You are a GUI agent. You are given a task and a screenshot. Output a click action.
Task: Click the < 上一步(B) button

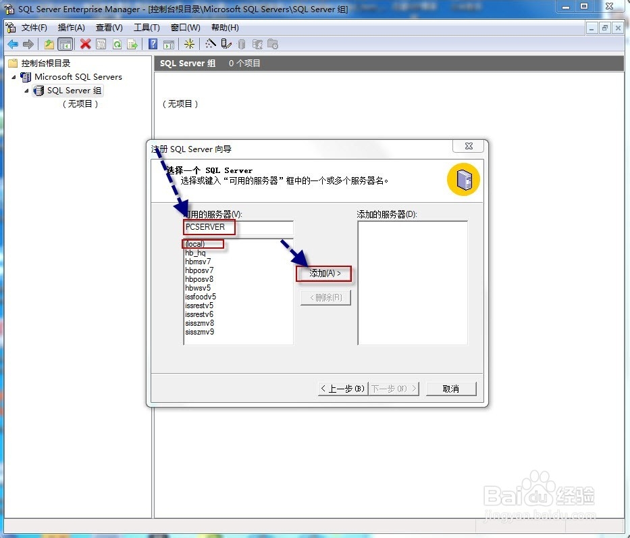tap(343, 389)
